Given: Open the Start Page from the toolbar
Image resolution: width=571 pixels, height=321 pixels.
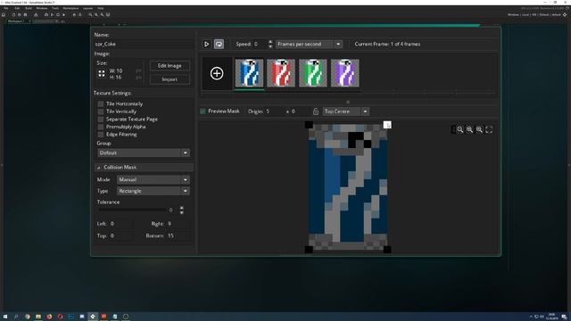Looking at the screenshot, I should tap(4, 15).
